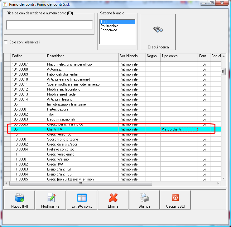
Task: Select Anticipi leasing (maxicanone) row
Action: (112, 79)
